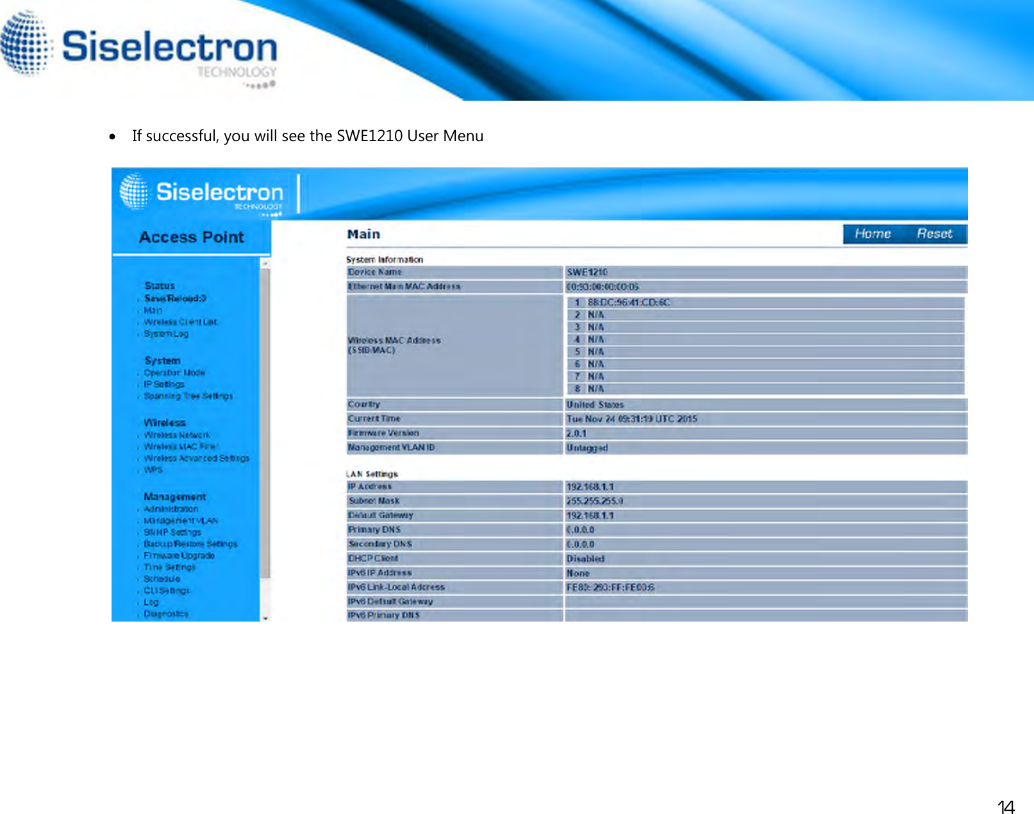This screenshot has height=814, width=1034.
Task: Open CLI Settings page
Action: 167,591
